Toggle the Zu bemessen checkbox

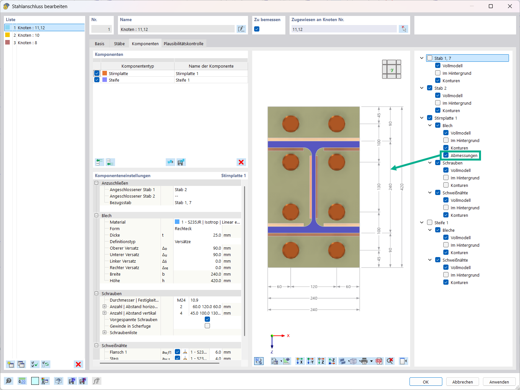[257, 29]
